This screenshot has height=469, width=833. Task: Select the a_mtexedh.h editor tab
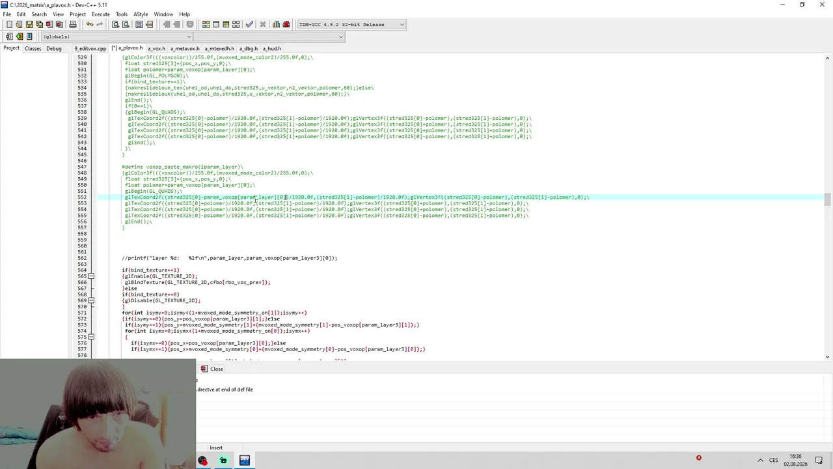click(x=219, y=48)
